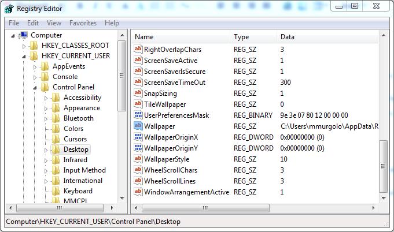Click the WheelScrollChars string value icon
The width and height of the screenshot is (394, 232).
138,170
